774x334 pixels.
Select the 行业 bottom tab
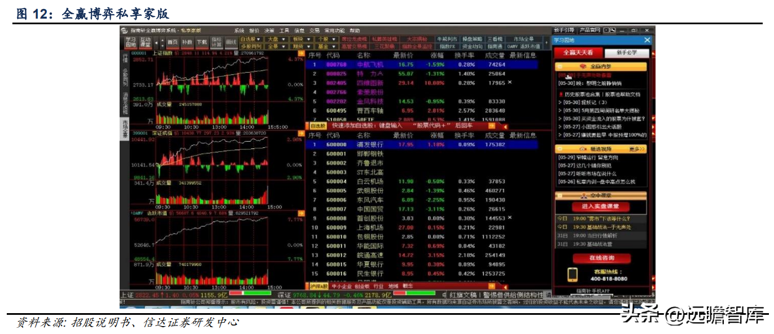click(379, 286)
